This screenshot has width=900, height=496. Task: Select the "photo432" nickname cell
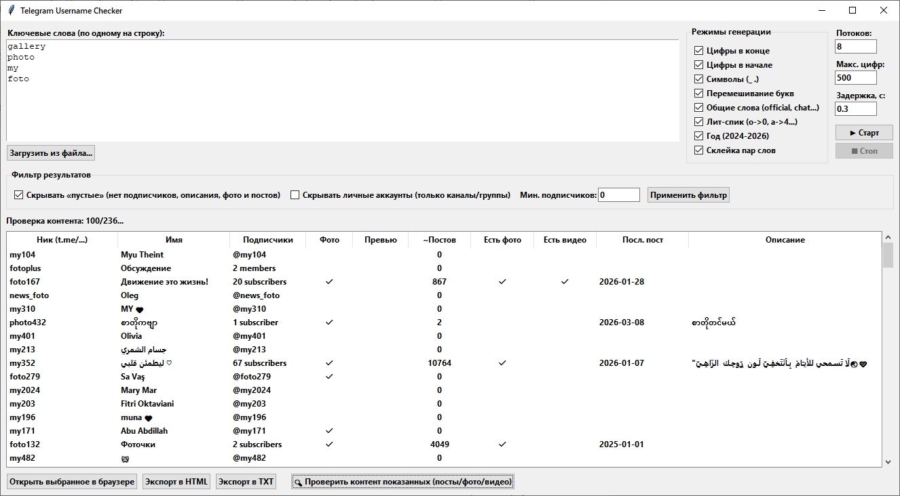tap(28, 323)
